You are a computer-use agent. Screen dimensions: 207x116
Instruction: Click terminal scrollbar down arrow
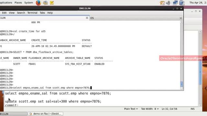181,88
